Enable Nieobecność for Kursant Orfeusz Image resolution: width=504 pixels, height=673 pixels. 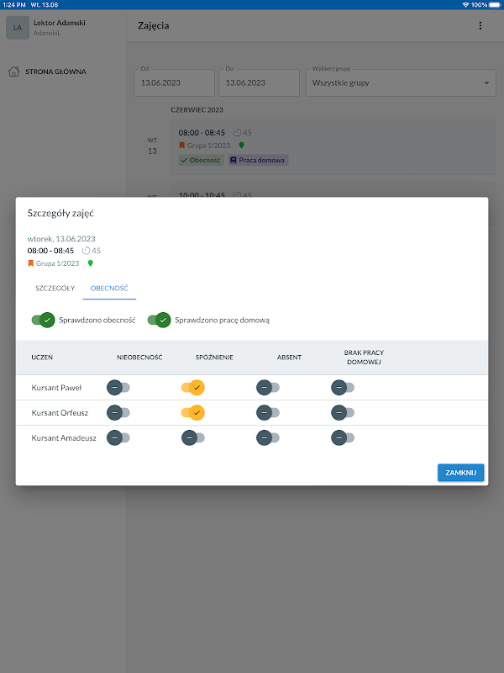pos(118,412)
